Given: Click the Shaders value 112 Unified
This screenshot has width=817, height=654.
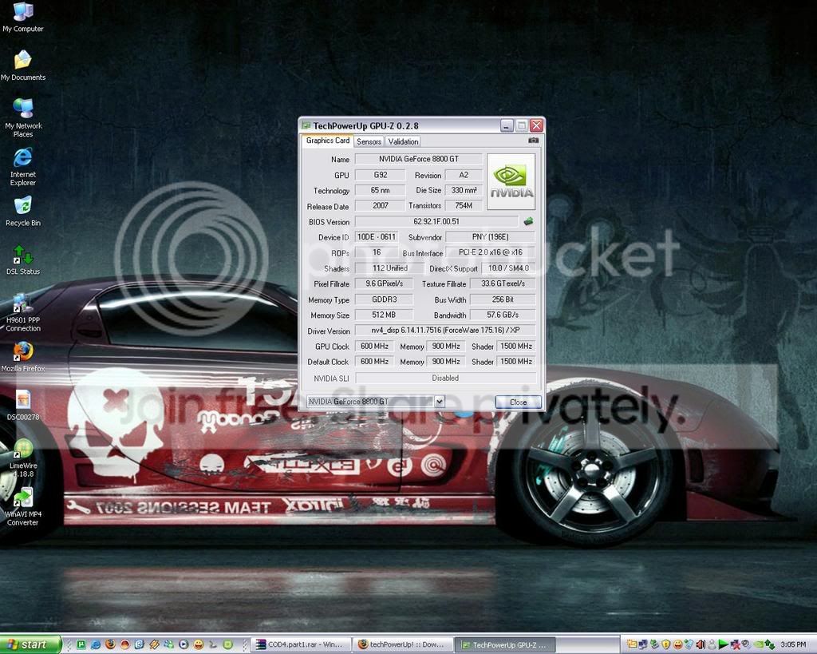Looking at the screenshot, I should coord(389,268).
